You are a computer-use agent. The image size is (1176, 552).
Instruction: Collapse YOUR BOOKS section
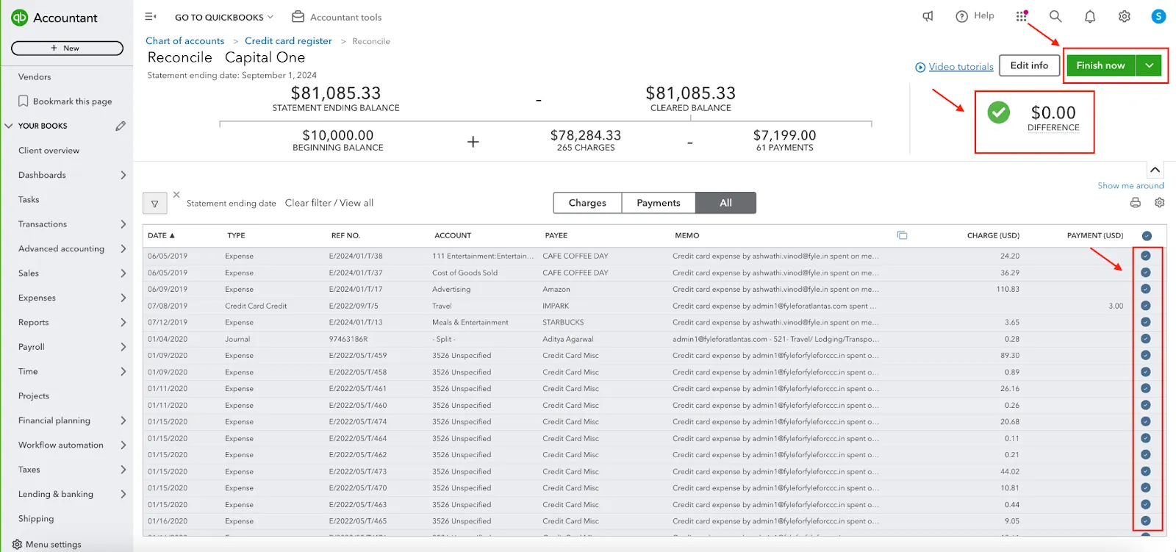click(x=9, y=126)
